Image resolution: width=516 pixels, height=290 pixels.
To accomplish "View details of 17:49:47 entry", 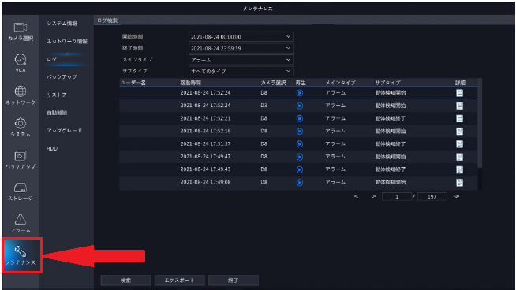I will tap(460, 157).
